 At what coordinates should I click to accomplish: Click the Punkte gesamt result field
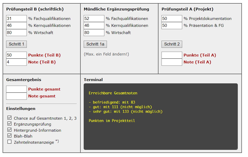(16, 89)
